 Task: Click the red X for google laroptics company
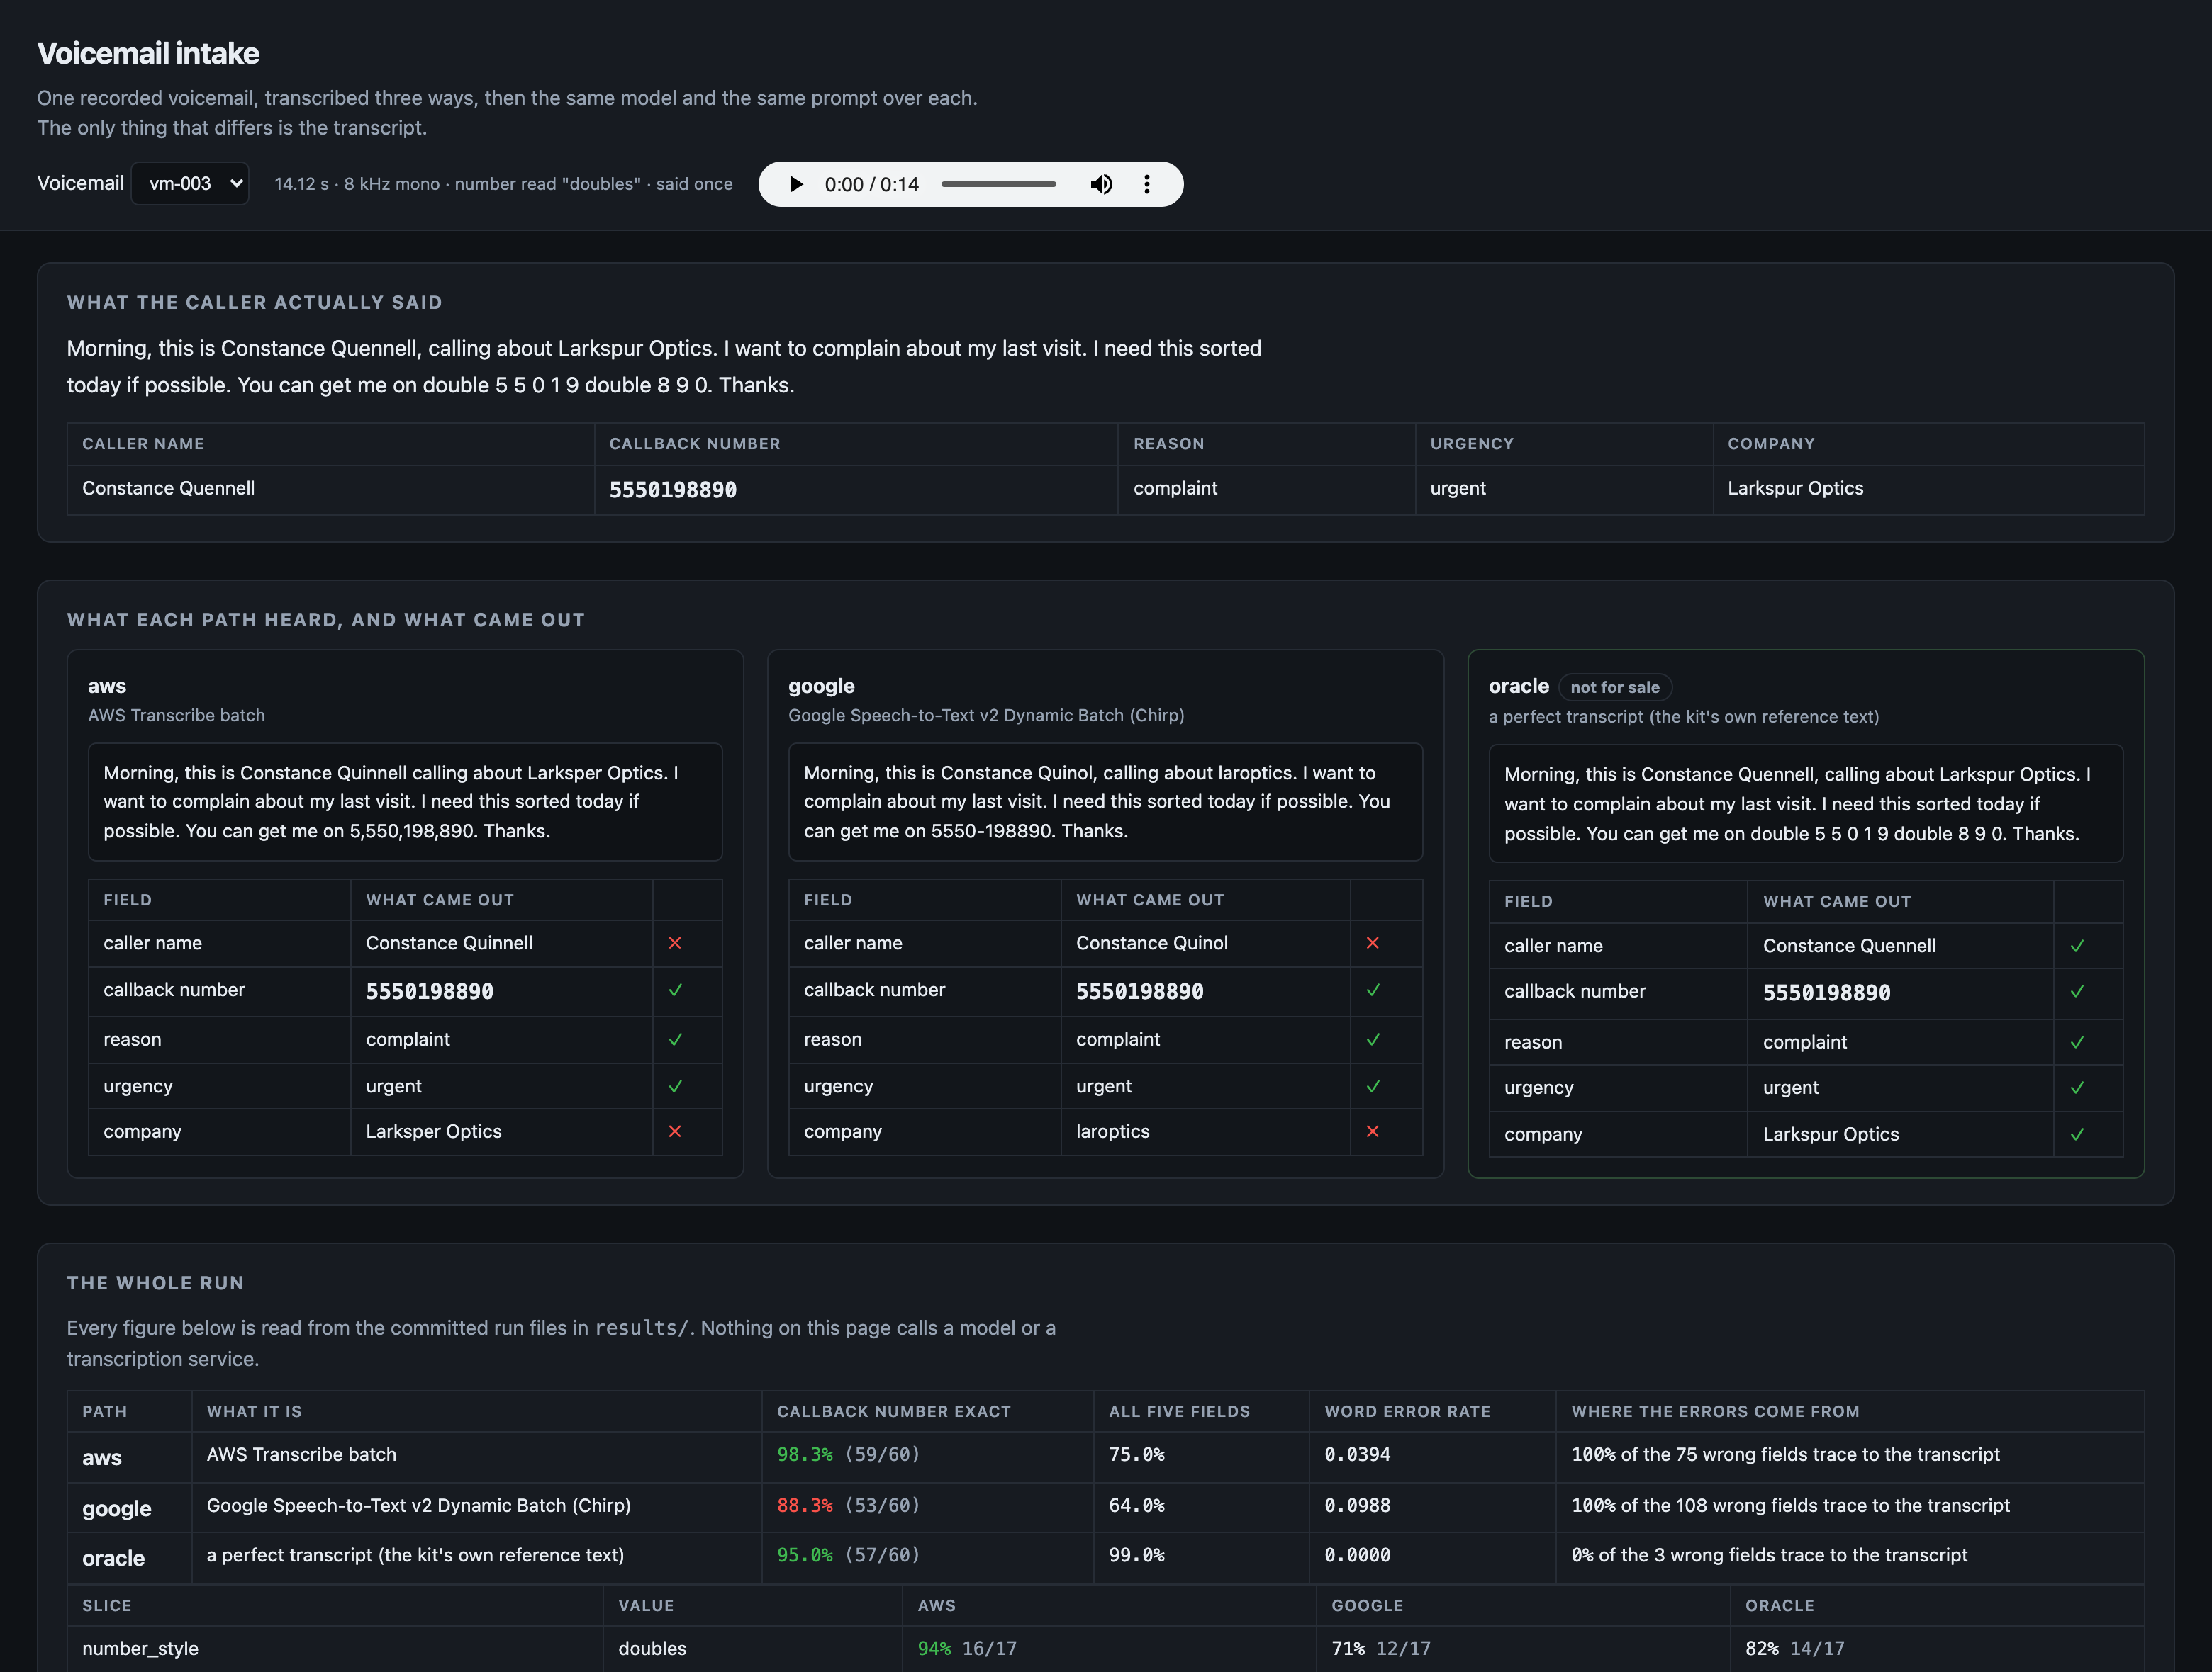pyautogui.click(x=1373, y=1131)
